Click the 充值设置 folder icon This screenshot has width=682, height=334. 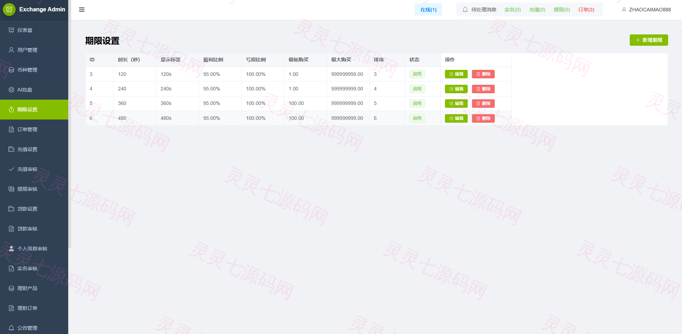click(x=11, y=149)
